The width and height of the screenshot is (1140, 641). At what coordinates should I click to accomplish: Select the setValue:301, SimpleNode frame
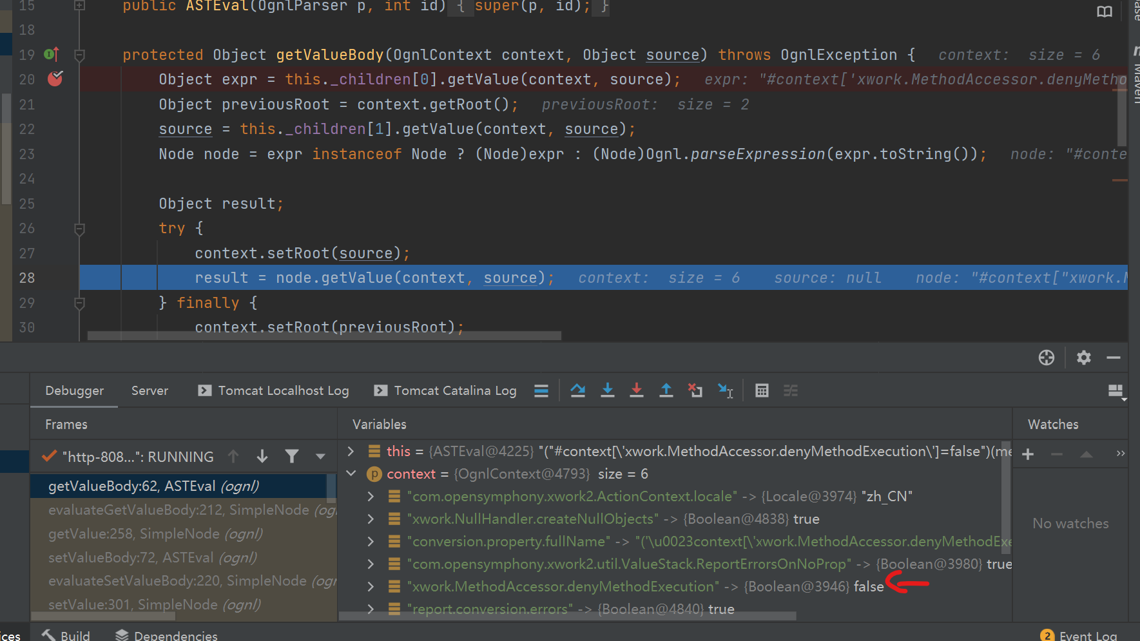[184, 604]
